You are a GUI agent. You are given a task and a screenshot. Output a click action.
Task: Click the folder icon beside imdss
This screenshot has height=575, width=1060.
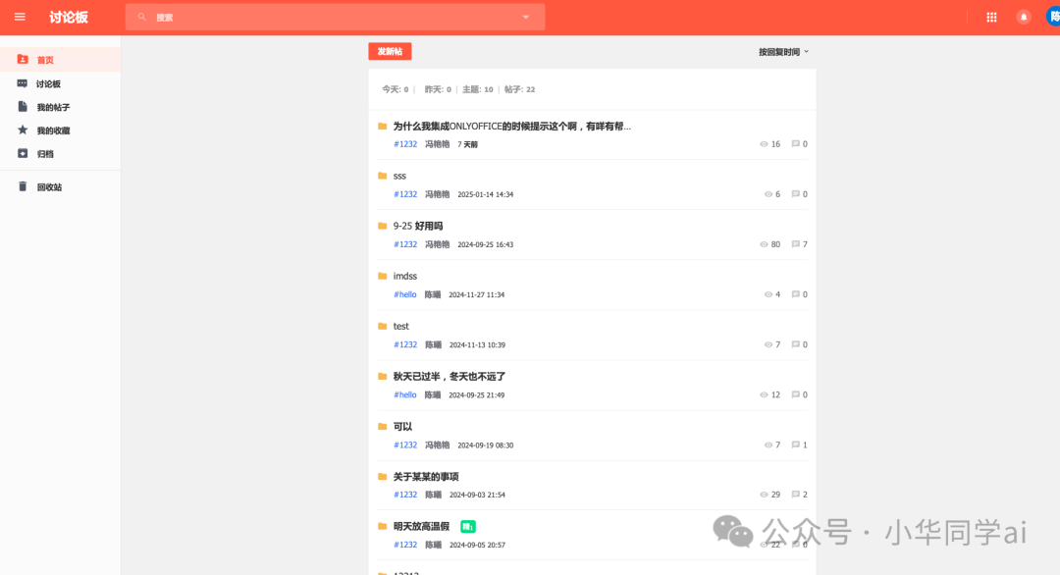tap(382, 276)
